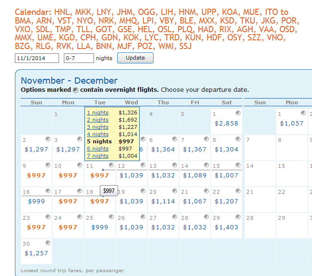Click the departure date input field
Image resolution: width=312 pixels, height=276 pixels.
[37, 58]
